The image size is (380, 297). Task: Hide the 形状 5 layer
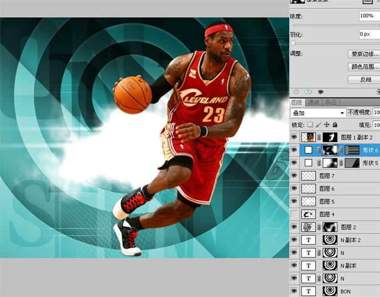[294, 163]
